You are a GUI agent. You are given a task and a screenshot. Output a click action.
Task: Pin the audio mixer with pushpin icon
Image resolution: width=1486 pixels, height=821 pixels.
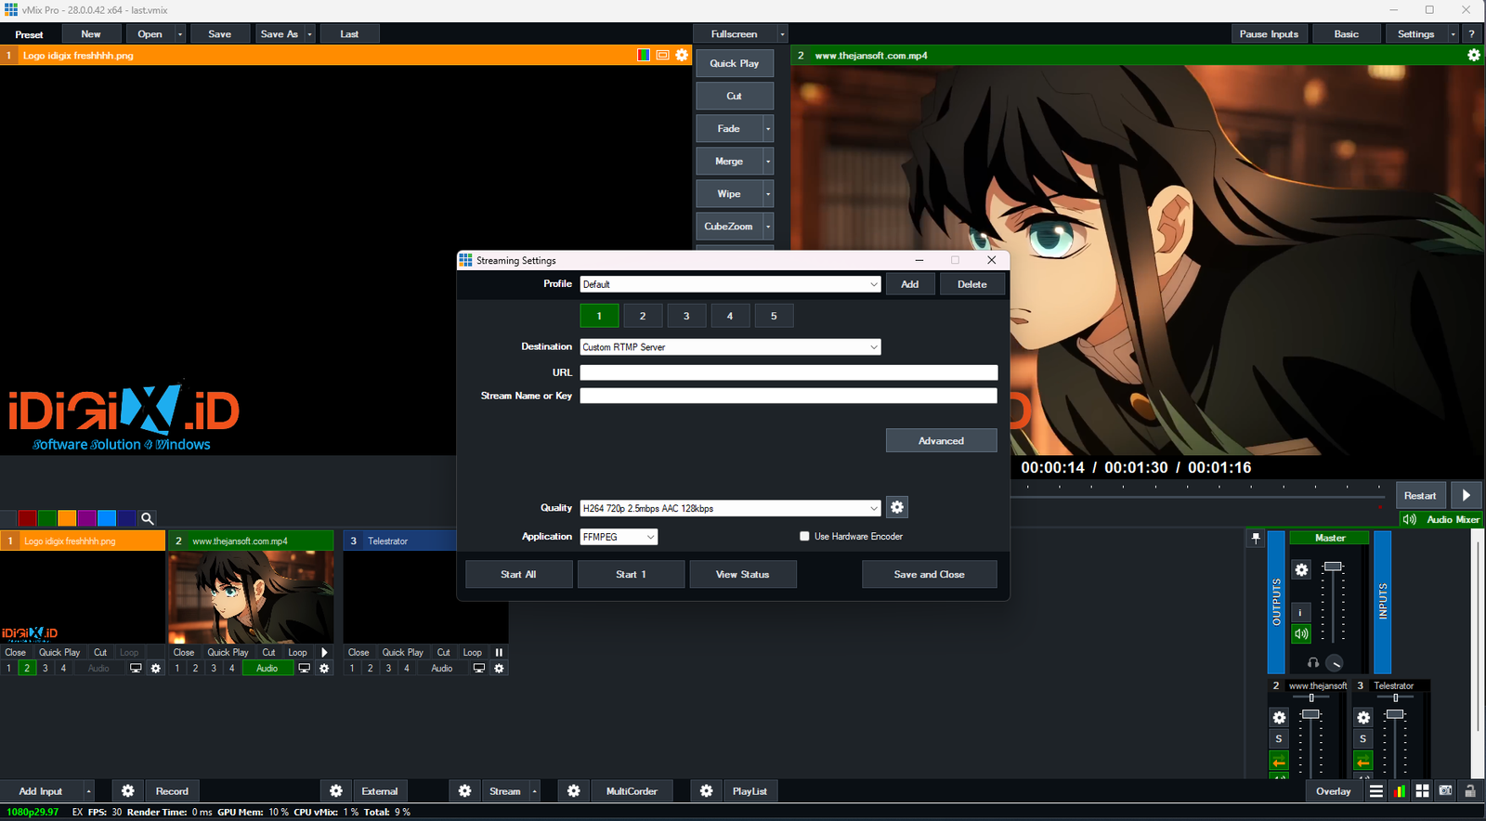(x=1256, y=538)
